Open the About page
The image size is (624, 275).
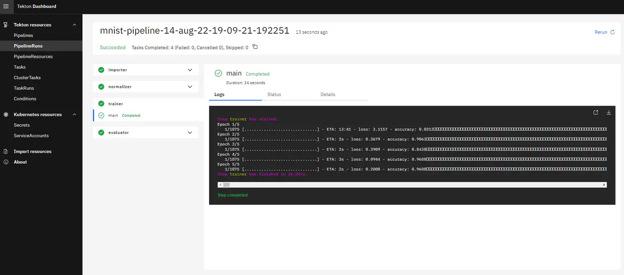pos(41,162)
